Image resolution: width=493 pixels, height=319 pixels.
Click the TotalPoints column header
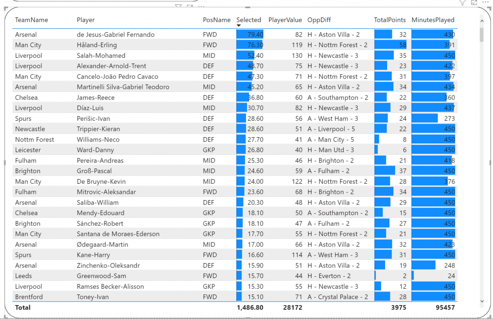(390, 20)
